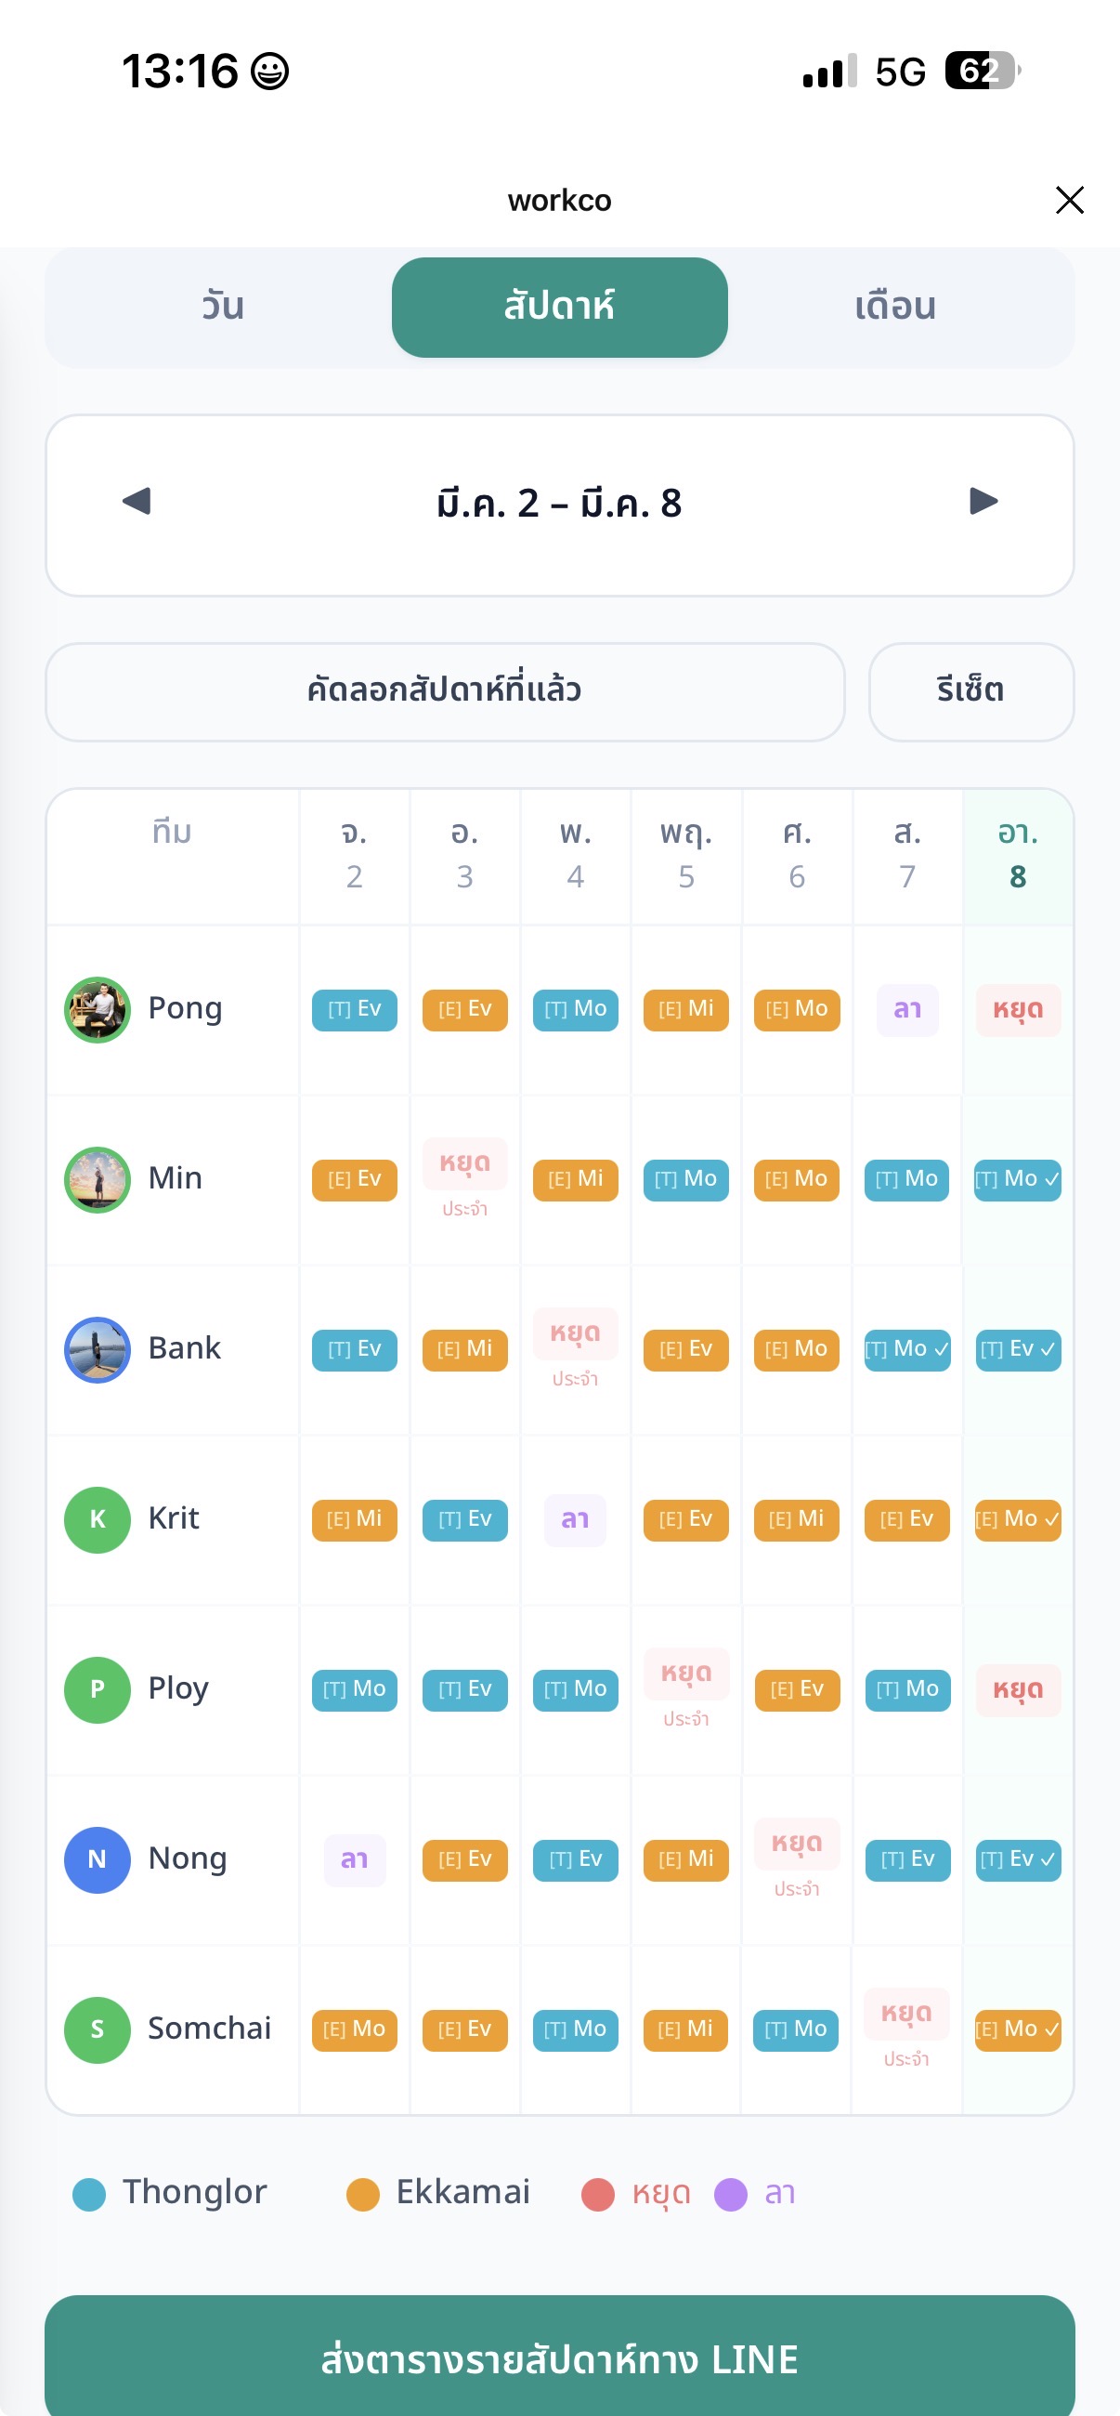Select Ploy's green initial icon
The image size is (1120, 2416).
[x=97, y=1689]
